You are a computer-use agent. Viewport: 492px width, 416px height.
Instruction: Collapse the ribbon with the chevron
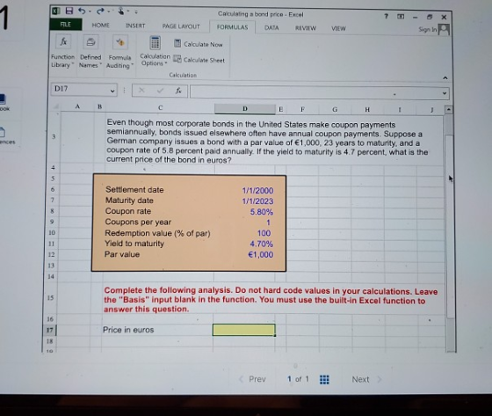click(x=445, y=77)
